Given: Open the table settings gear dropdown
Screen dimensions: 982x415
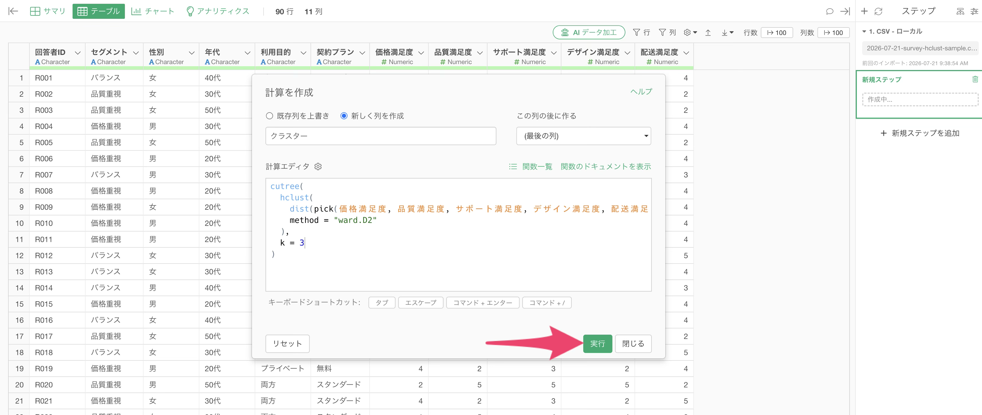Looking at the screenshot, I should click(690, 32).
